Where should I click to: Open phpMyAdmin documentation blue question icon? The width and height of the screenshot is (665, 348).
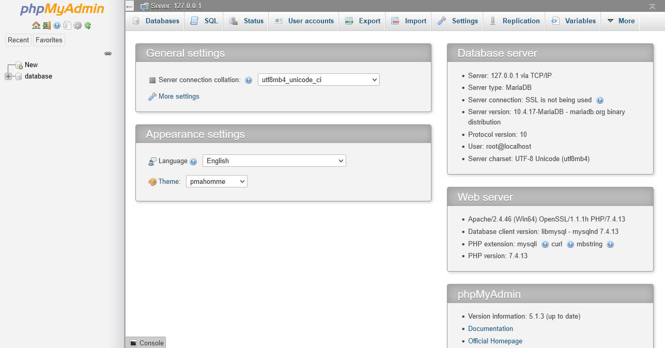point(57,25)
